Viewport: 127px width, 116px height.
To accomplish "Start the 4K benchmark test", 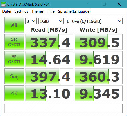I will tap(14, 93).
